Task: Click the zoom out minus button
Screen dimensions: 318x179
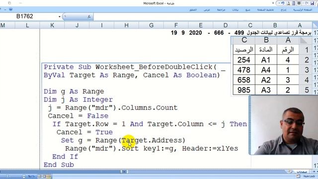Action: [24, 177]
